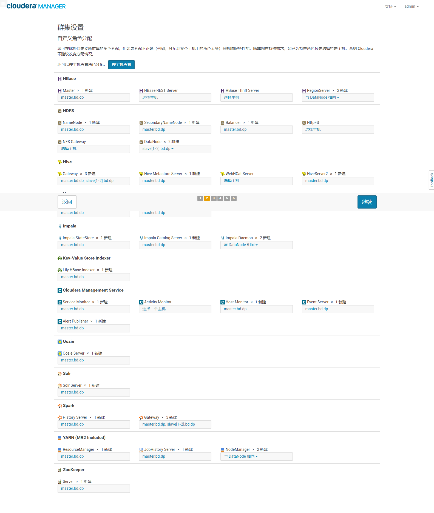Change Alert Publisher host assignment
The height and width of the screenshot is (513, 434).
93,328
